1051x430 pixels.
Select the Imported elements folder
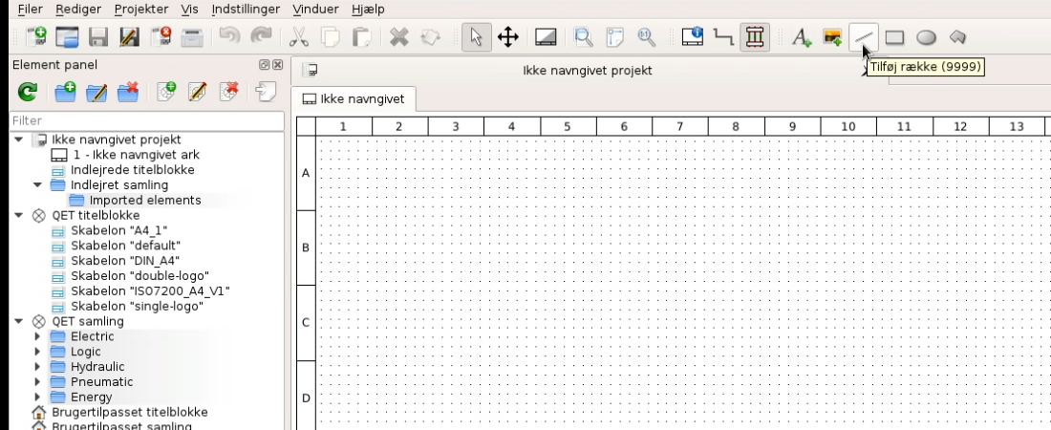144,200
